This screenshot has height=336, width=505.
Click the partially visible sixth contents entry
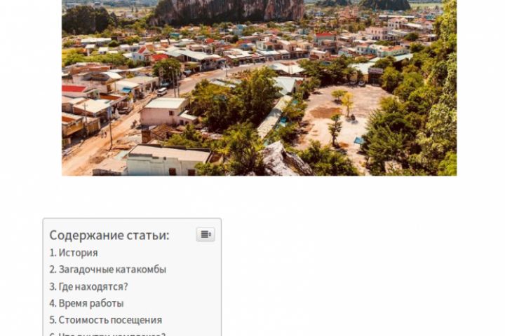[x=107, y=334]
